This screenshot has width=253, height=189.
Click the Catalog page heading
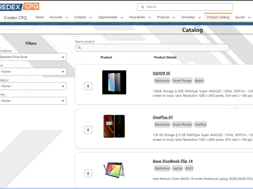193,30
